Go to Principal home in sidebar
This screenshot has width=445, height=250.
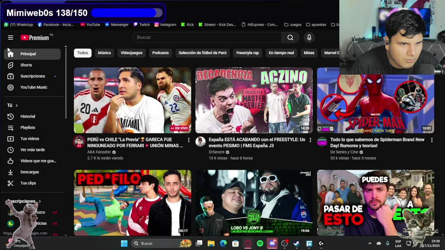click(x=32, y=54)
